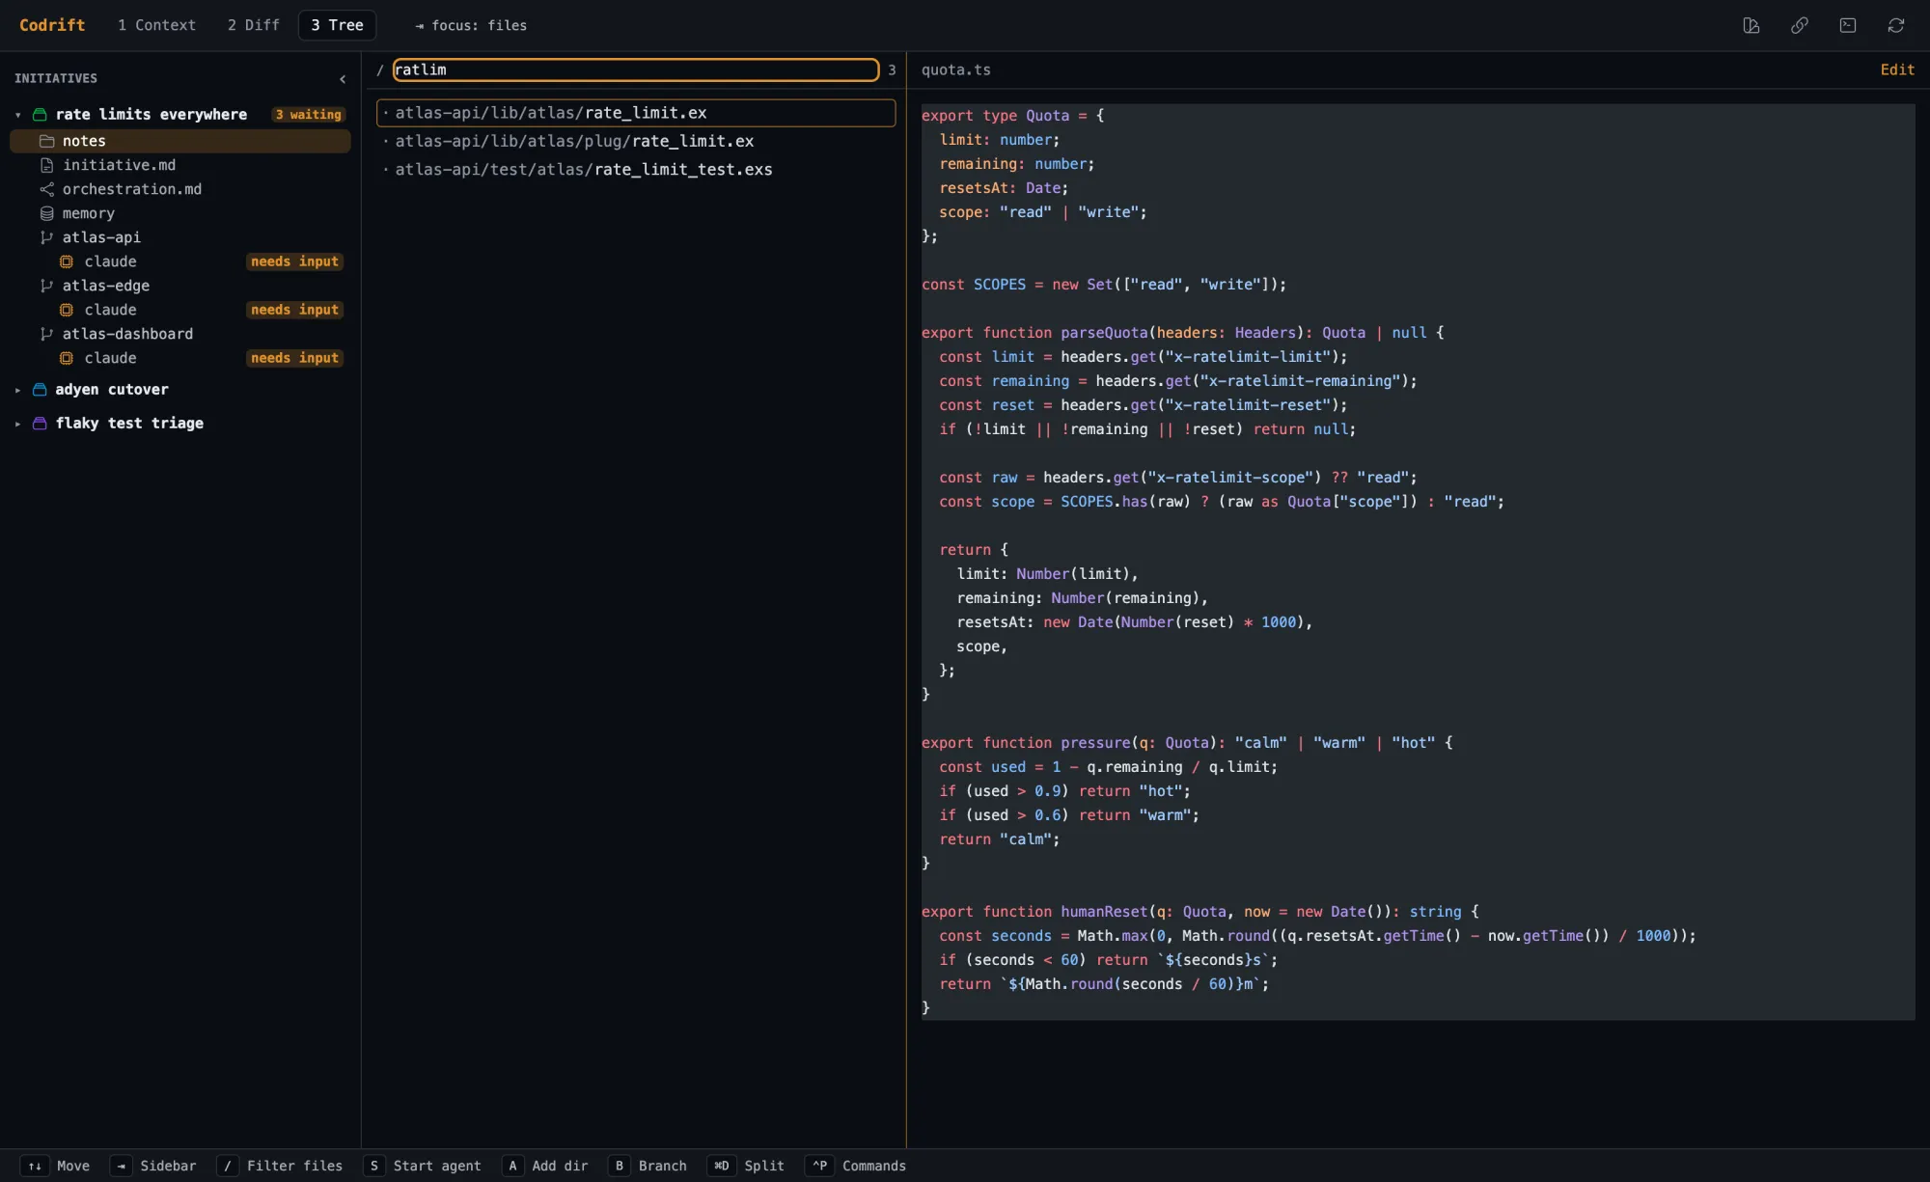Click the slash key hint for Filter files
The width and height of the screenshot is (1930, 1182).
228,1166
